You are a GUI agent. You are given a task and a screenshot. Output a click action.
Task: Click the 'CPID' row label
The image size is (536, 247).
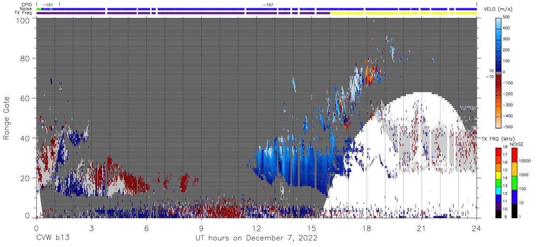point(27,5)
